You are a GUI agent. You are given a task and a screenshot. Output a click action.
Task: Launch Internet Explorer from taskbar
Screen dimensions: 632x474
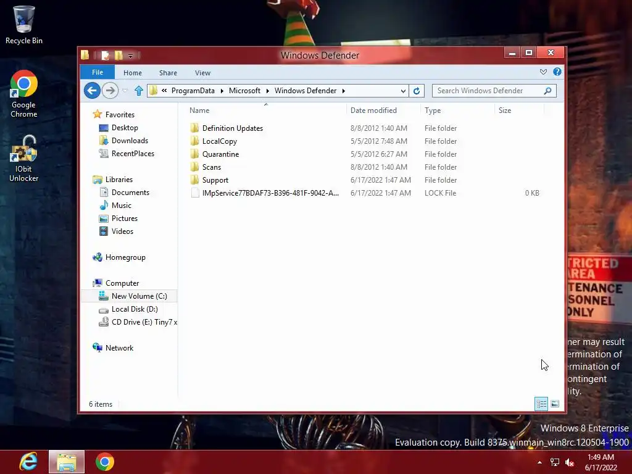coord(28,462)
